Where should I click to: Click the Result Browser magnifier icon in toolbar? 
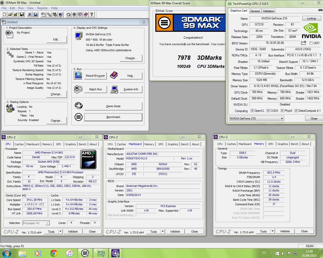pos(35,15)
